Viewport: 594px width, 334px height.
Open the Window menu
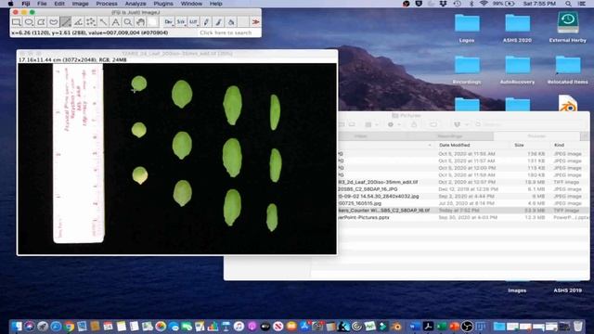(191, 4)
